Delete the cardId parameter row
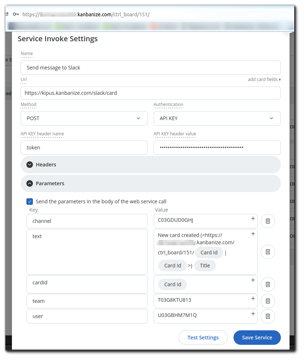 [x=268, y=284]
